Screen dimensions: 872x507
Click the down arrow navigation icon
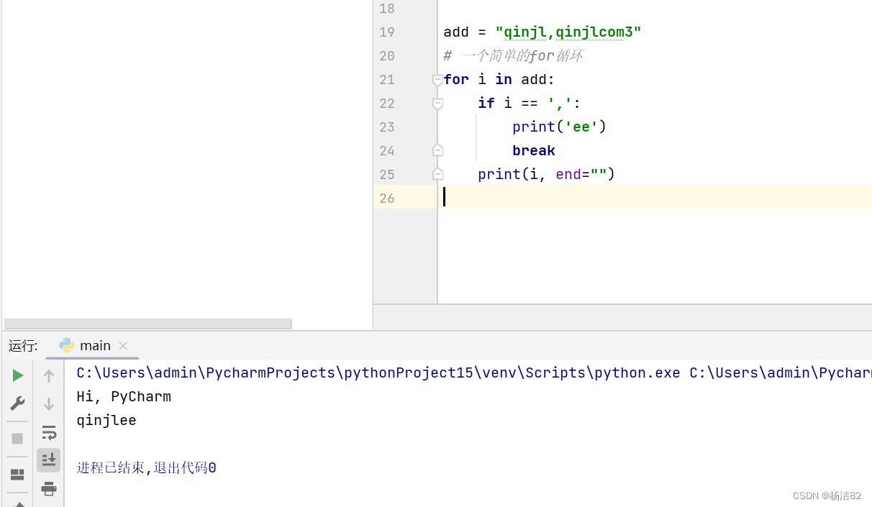coord(49,403)
